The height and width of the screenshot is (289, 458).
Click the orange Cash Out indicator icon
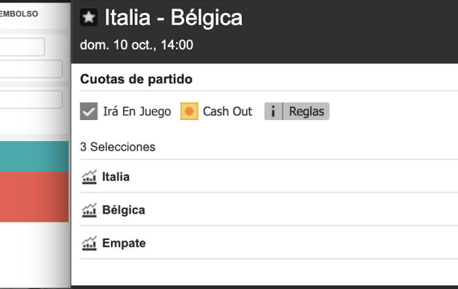tap(189, 111)
